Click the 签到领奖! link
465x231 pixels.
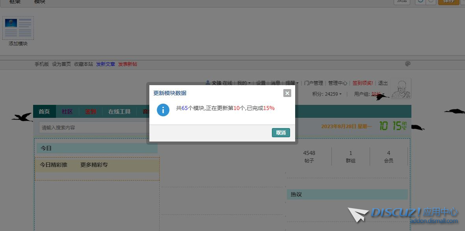pos(363,83)
